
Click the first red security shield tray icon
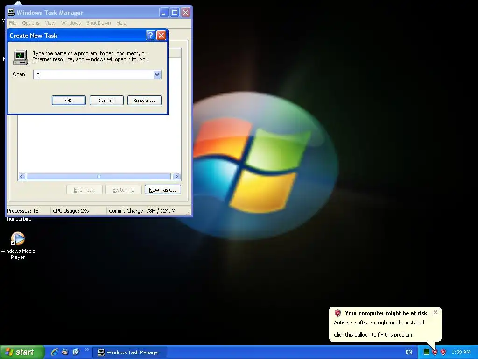point(435,352)
